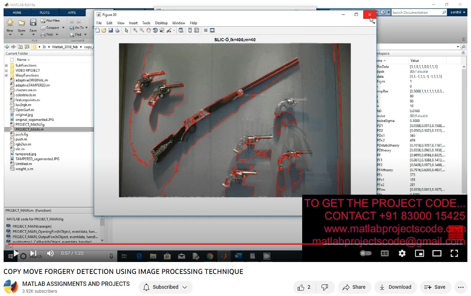Screen dimensions: 471x296
Task: Select the Zoom Out tool in Figure 20
Action: pyautogui.click(x=142, y=30)
